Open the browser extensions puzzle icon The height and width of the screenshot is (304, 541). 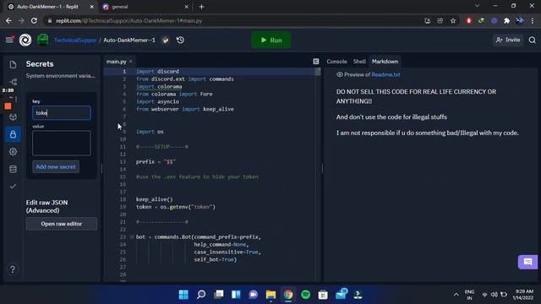coord(506,21)
